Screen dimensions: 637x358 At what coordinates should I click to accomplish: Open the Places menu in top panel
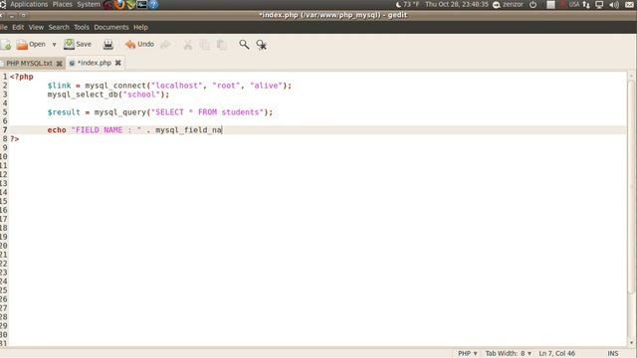pyautogui.click(x=62, y=4)
